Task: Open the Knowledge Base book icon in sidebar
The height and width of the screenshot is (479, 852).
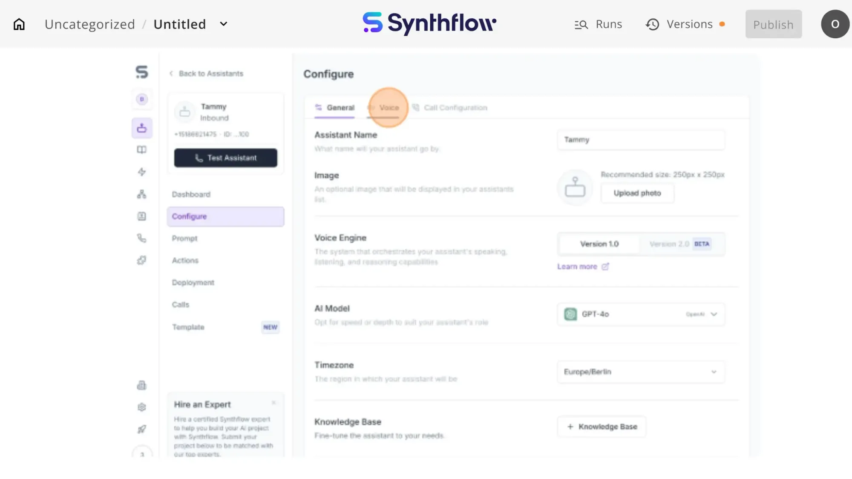Action: pyautogui.click(x=141, y=149)
